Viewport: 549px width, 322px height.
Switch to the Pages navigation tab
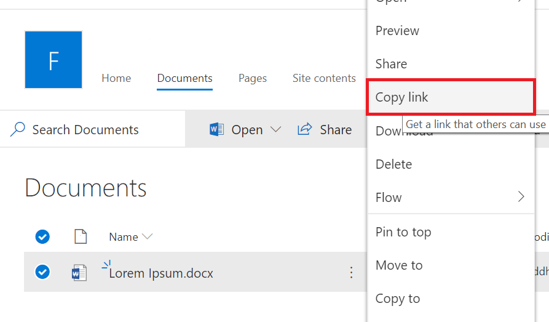[253, 78]
